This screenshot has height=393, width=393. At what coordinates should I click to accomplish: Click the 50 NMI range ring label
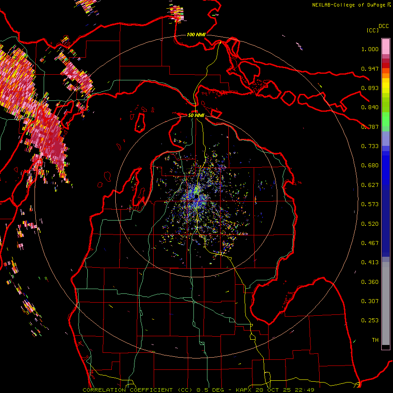coord(196,115)
